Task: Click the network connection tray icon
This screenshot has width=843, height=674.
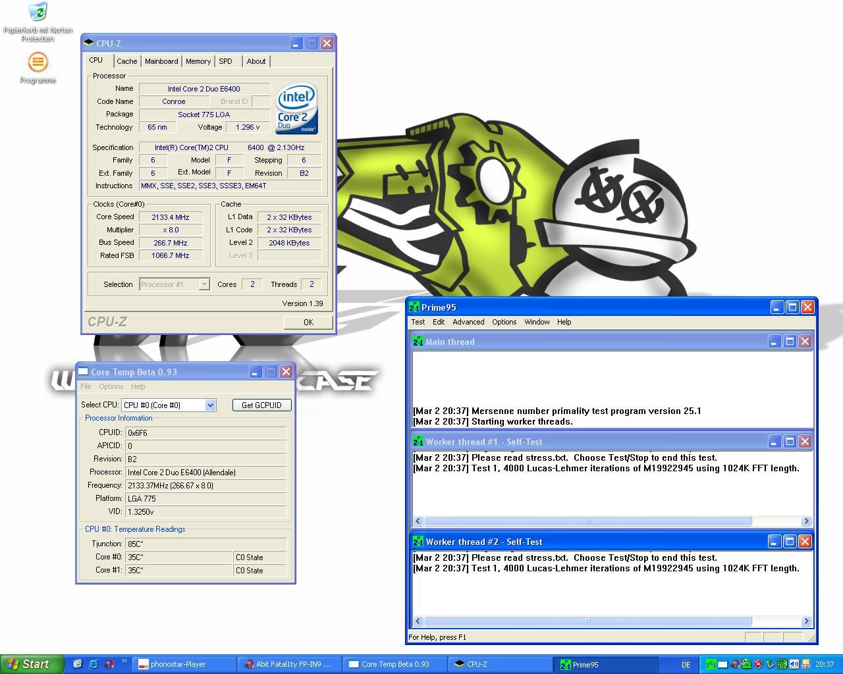Action: tap(805, 664)
